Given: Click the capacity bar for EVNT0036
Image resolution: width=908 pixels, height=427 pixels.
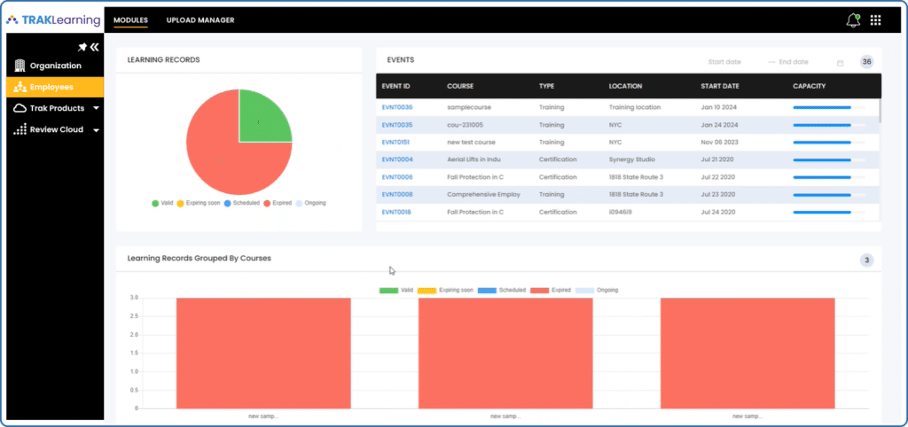Looking at the screenshot, I should coord(829,107).
